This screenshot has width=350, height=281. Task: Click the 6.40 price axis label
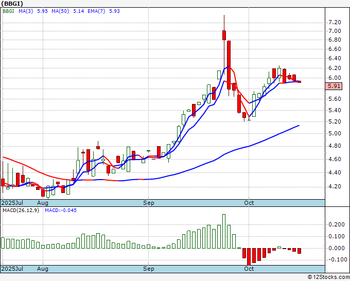(335, 59)
